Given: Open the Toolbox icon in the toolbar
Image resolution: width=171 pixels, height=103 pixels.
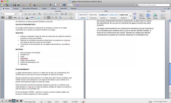Looking at the screenshot, I should 60,5.
